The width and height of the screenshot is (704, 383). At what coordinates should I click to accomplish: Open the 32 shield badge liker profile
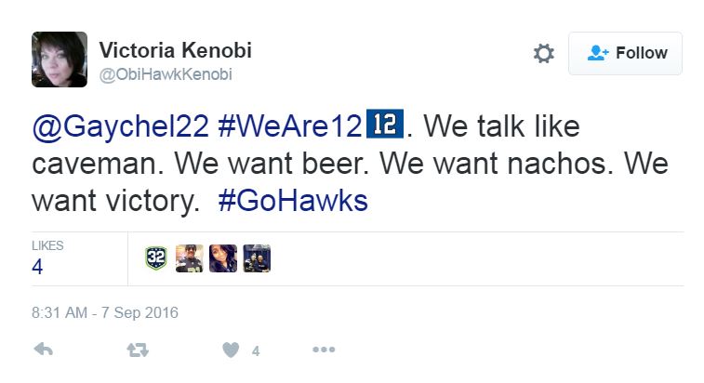pos(157,258)
